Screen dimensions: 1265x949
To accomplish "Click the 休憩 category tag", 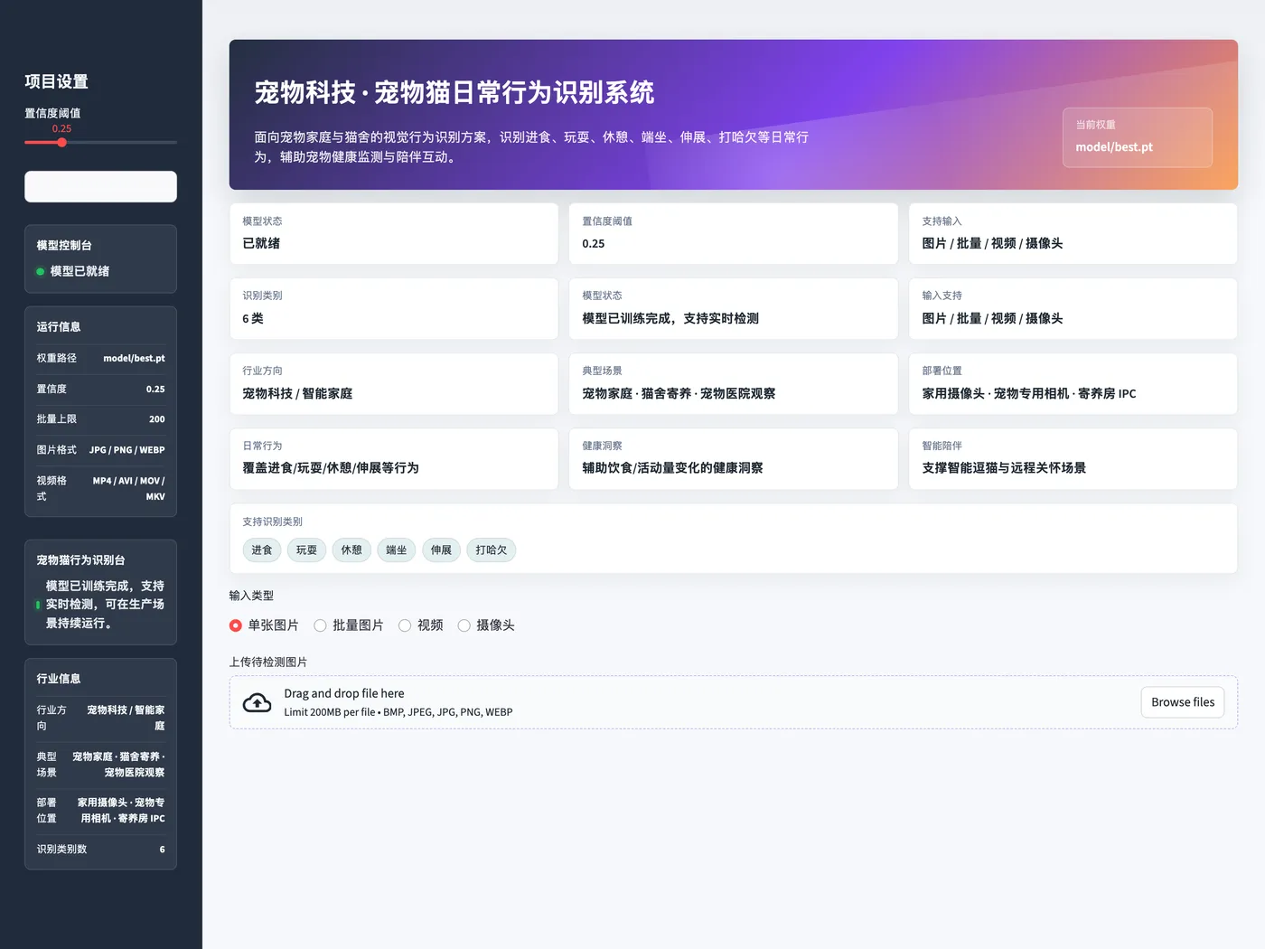I will tap(351, 550).
